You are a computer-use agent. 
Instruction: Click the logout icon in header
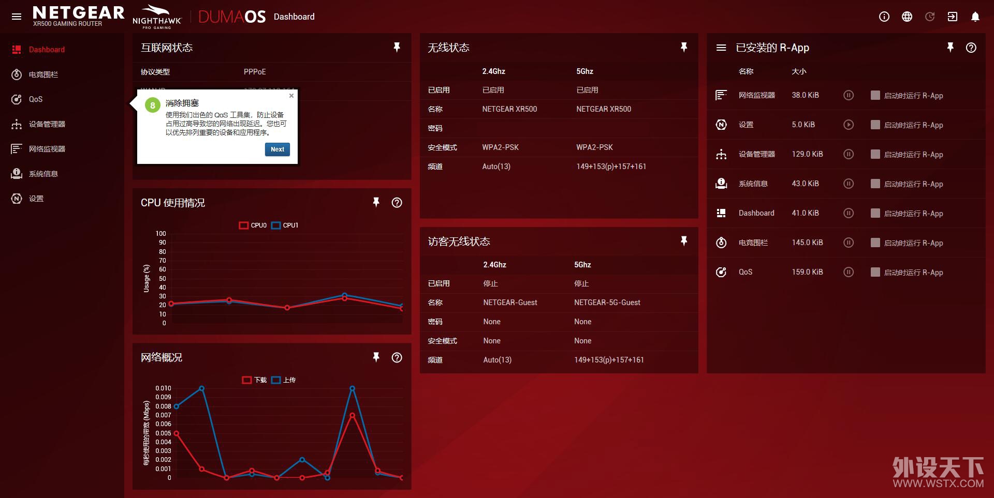953,17
